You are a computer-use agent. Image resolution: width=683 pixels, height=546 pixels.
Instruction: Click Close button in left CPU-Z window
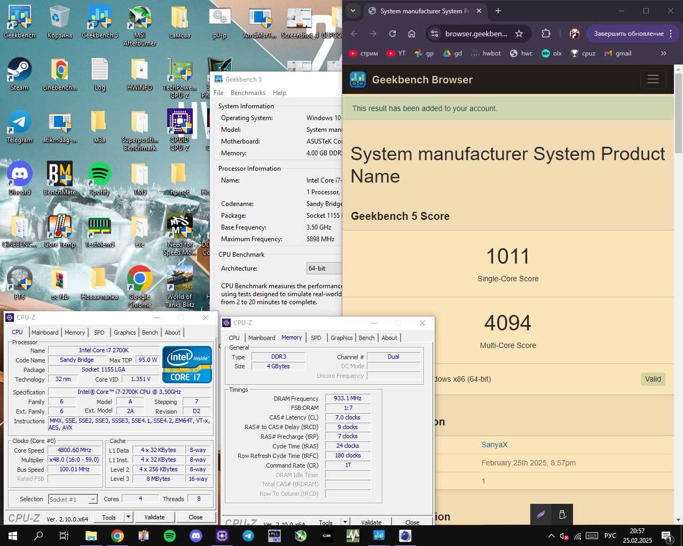click(195, 517)
